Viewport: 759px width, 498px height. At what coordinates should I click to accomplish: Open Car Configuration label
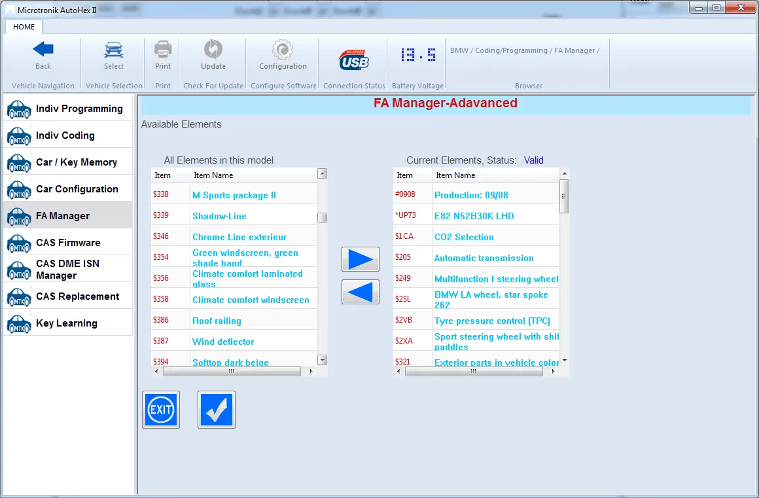point(77,188)
